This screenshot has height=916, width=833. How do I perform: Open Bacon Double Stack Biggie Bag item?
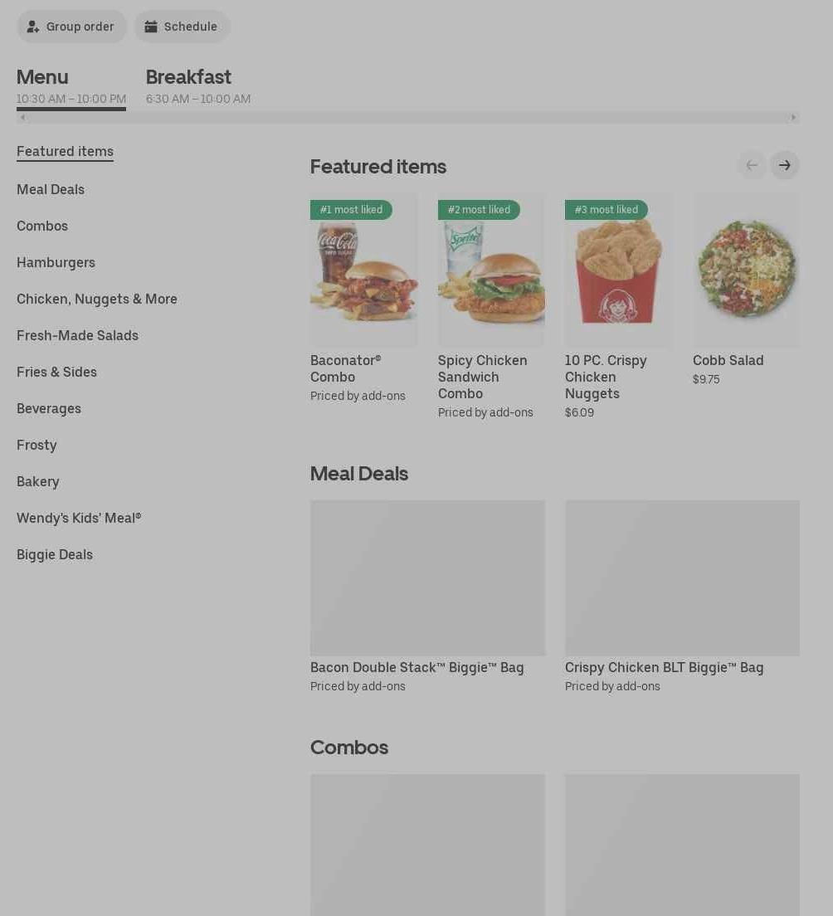pyautogui.click(x=427, y=597)
